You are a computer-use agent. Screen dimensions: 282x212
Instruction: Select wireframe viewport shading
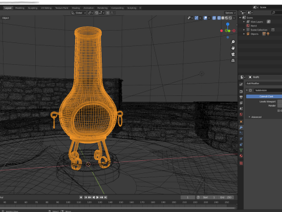coord(219,18)
